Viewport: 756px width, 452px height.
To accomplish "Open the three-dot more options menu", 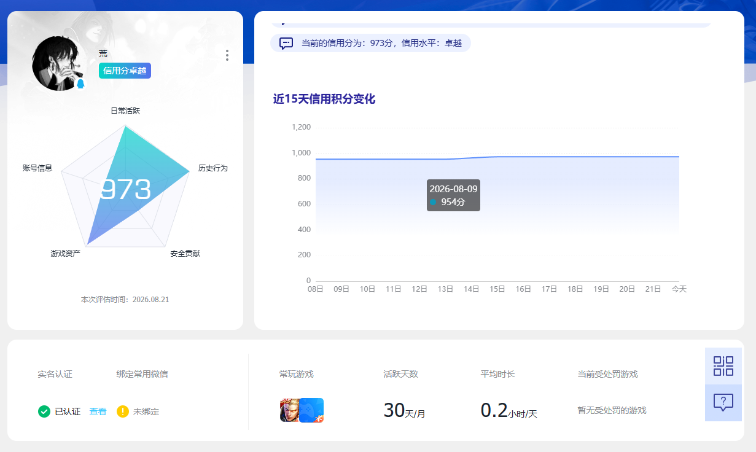I will (x=227, y=55).
